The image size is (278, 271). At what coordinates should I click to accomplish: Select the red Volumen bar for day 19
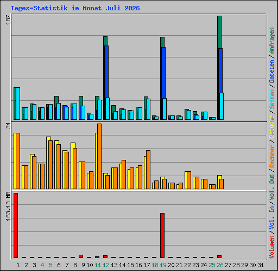click(162, 235)
